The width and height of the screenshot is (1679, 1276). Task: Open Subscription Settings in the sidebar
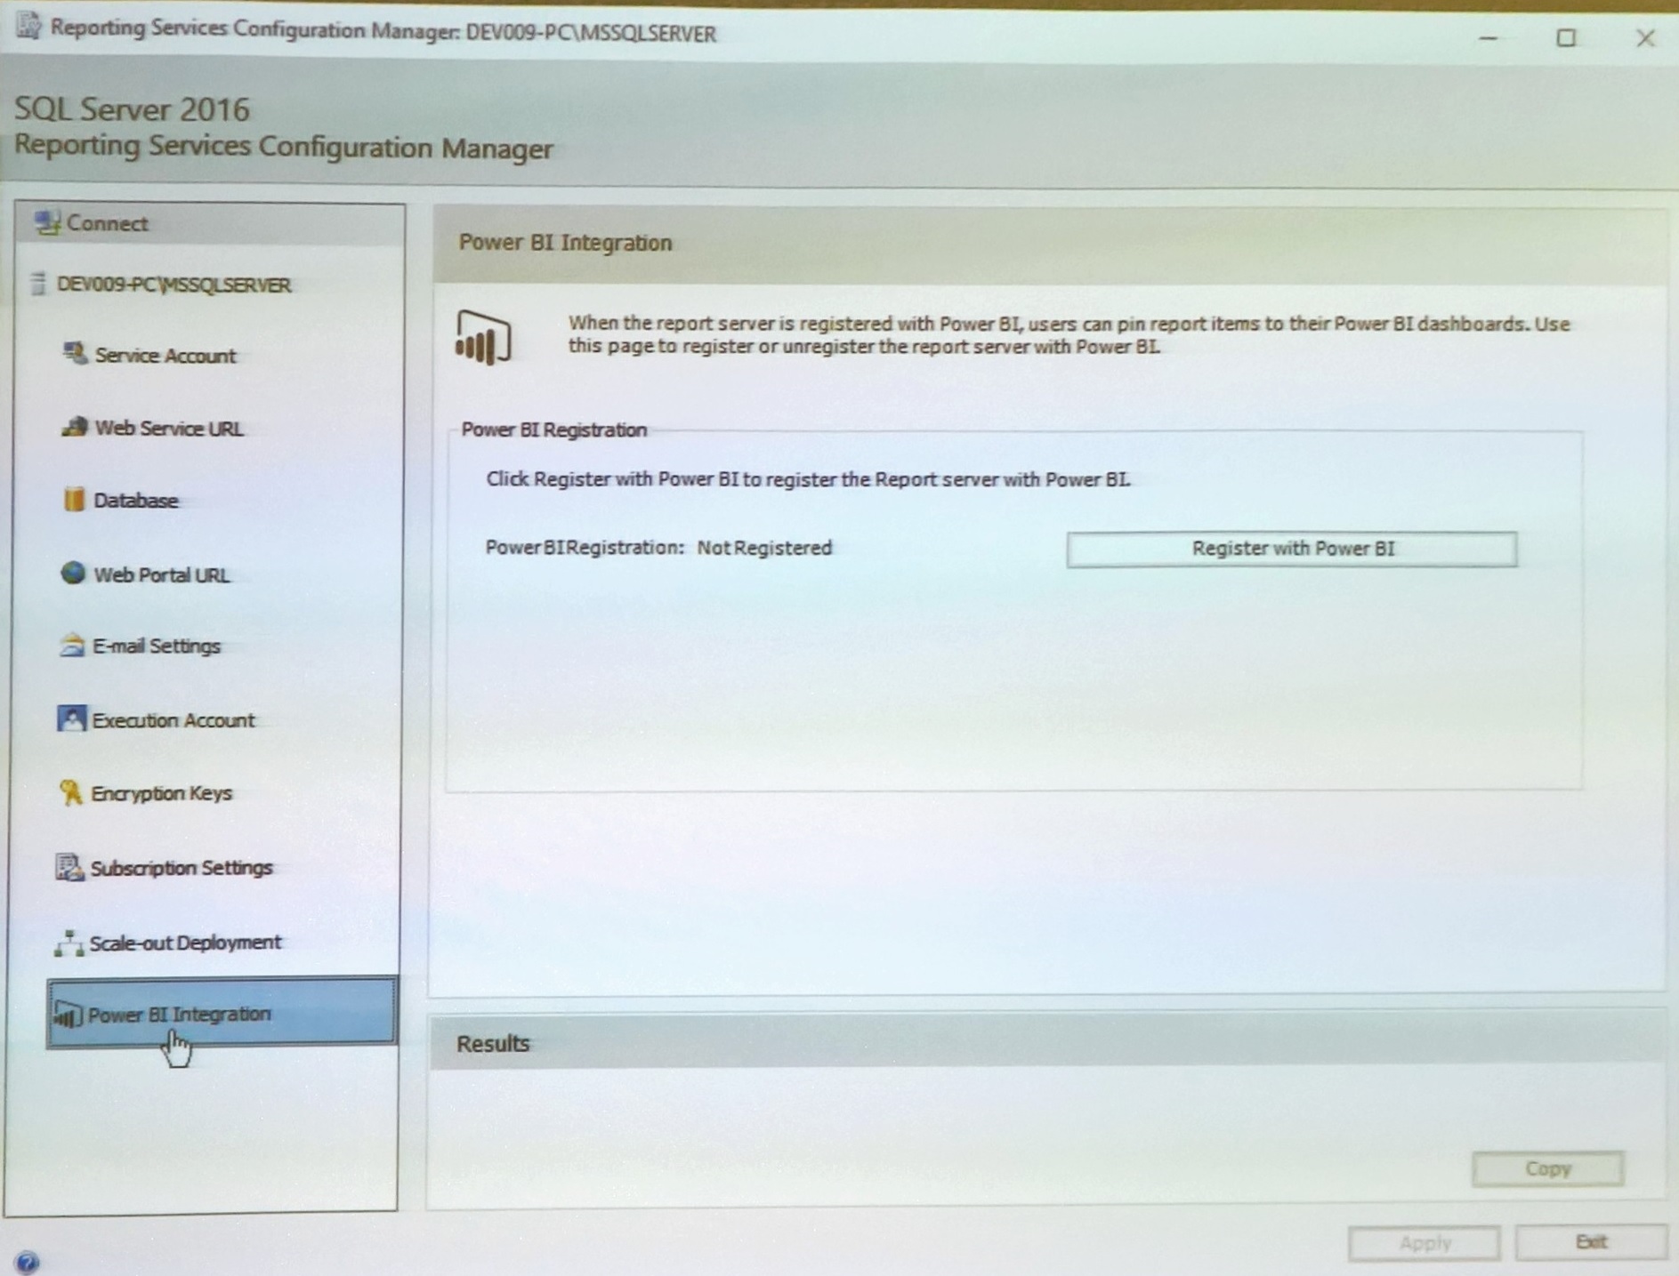pyautogui.click(x=72, y=867)
